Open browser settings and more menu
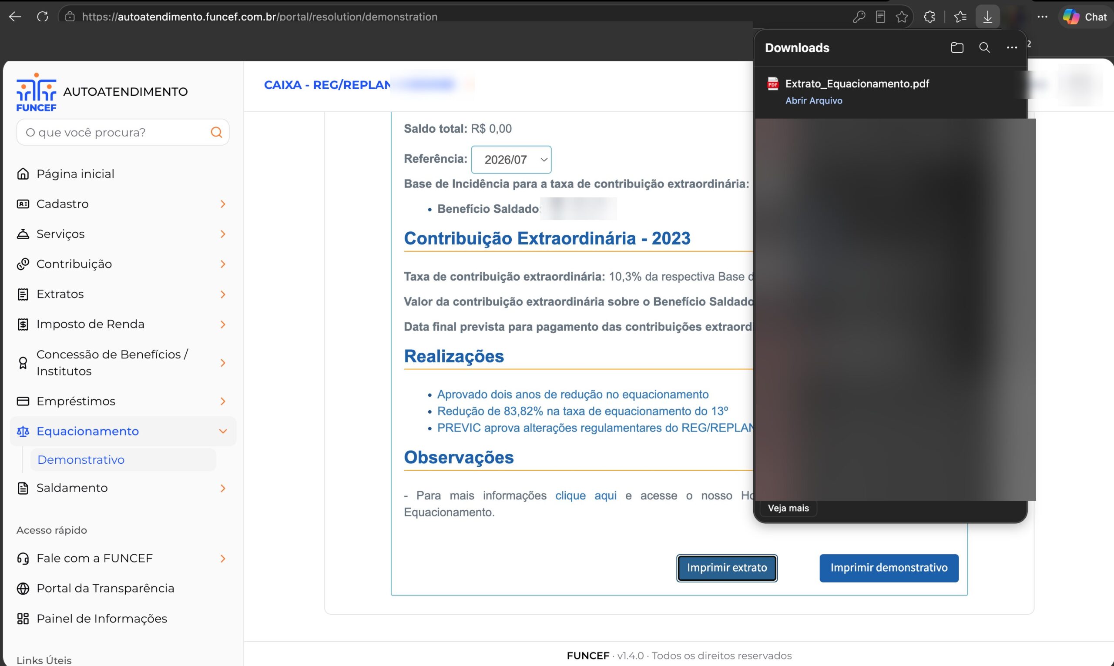1114x666 pixels. pyautogui.click(x=1042, y=17)
